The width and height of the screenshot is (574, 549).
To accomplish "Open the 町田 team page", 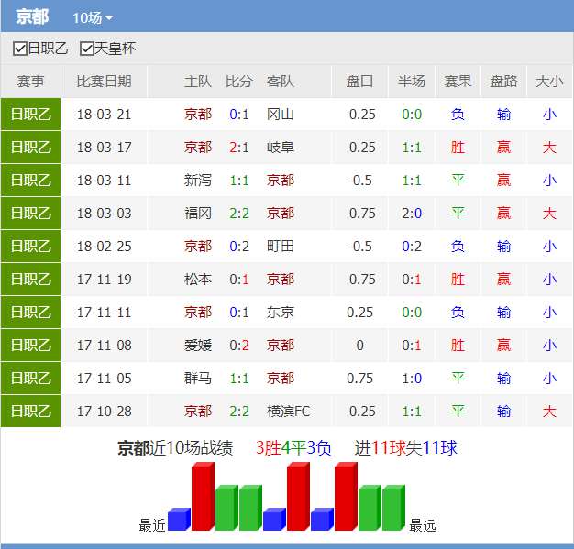I will pos(280,247).
